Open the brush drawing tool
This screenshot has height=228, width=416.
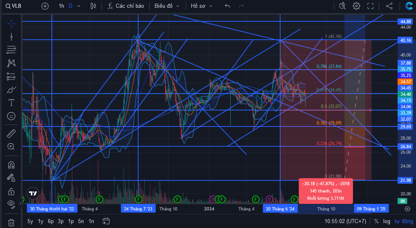point(11,90)
